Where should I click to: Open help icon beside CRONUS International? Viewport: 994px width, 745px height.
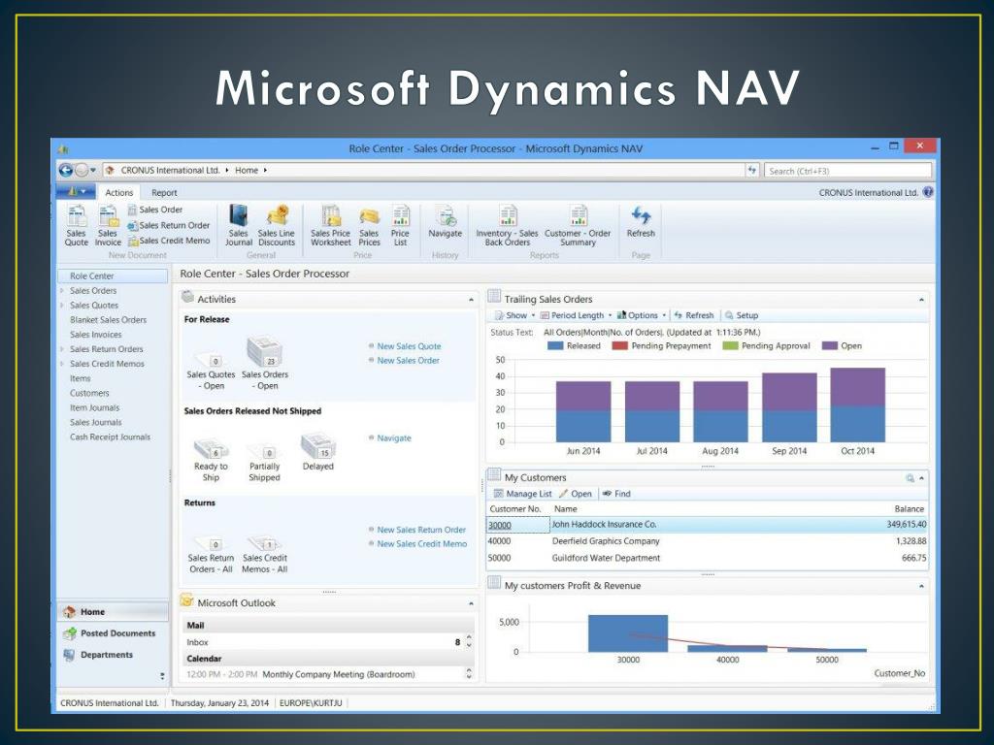[x=928, y=192]
